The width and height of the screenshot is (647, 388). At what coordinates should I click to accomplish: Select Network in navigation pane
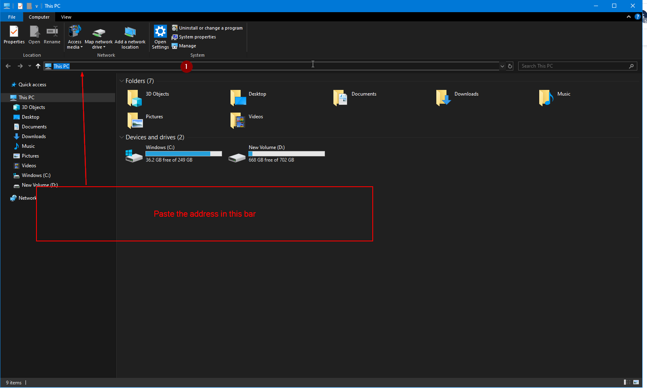tap(23, 198)
